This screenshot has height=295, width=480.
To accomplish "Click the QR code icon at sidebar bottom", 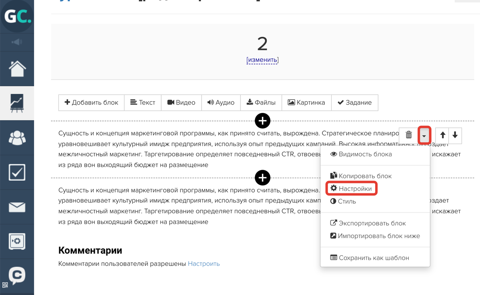I will 5,285.
